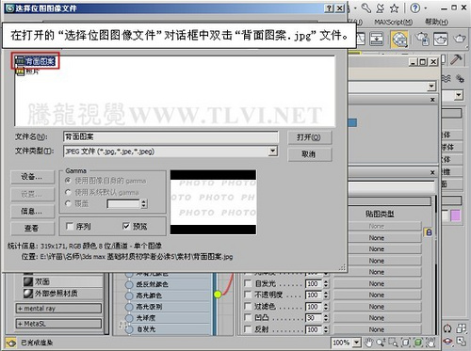Open the Render Setup teapot icon
This screenshot has width=471, height=351.
(x=422, y=40)
